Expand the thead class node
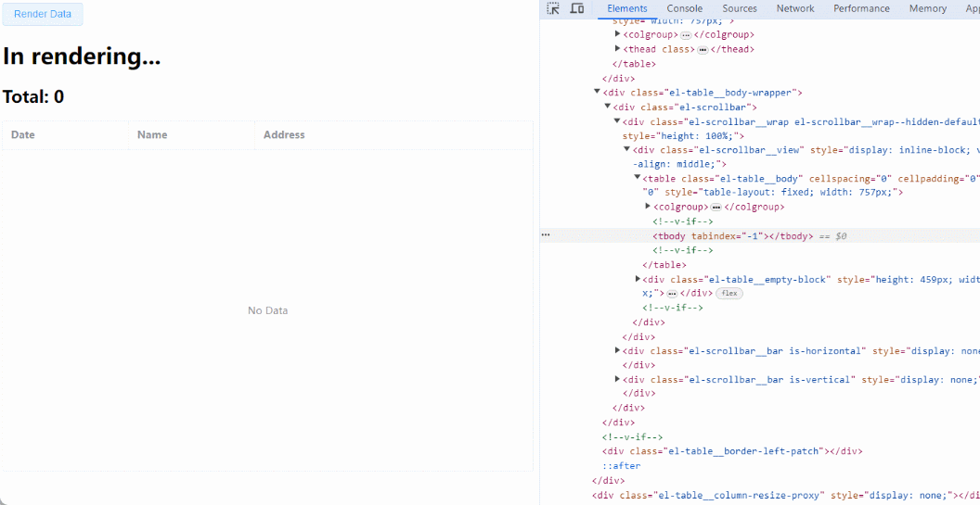 pyautogui.click(x=617, y=49)
